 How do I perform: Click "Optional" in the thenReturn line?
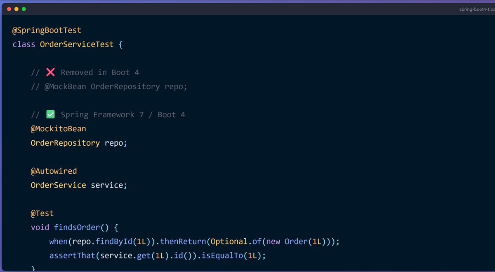coord(229,242)
